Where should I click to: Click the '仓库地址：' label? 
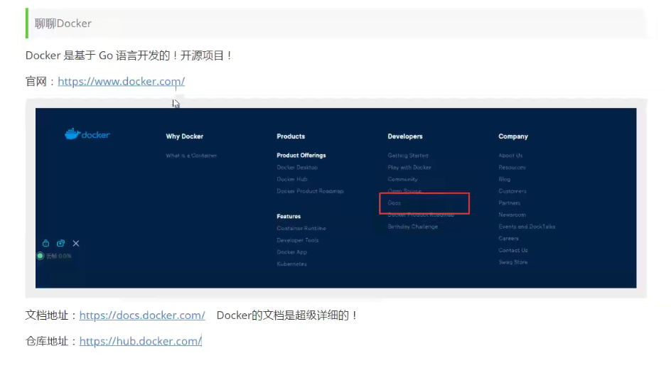tap(52, 341)
